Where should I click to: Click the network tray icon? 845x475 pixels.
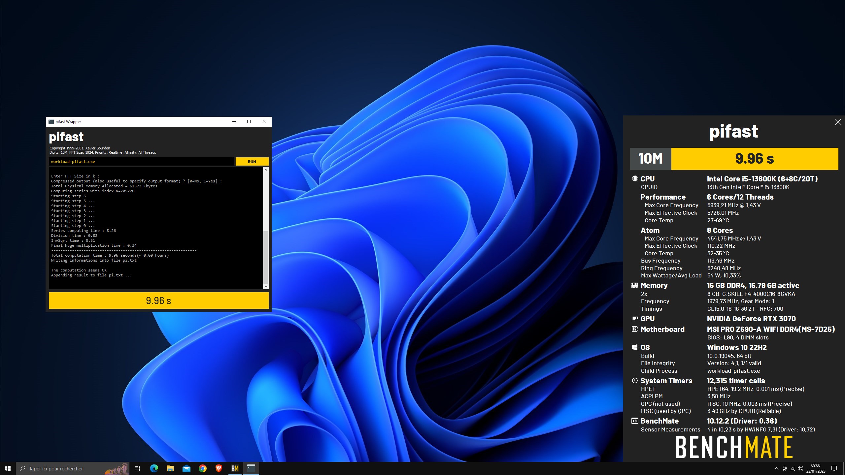[793, 469]
